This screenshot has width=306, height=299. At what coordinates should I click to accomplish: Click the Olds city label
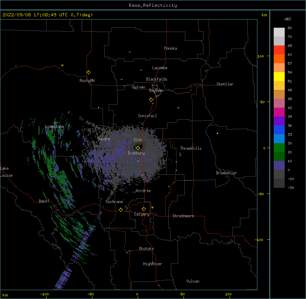click(138, 140)
